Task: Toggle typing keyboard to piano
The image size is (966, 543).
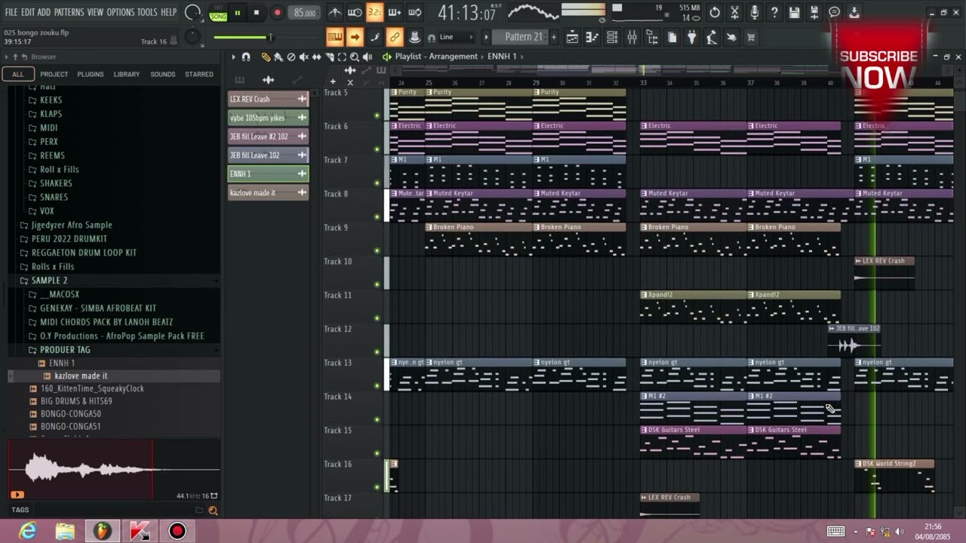Action: [x=334, y=37]
